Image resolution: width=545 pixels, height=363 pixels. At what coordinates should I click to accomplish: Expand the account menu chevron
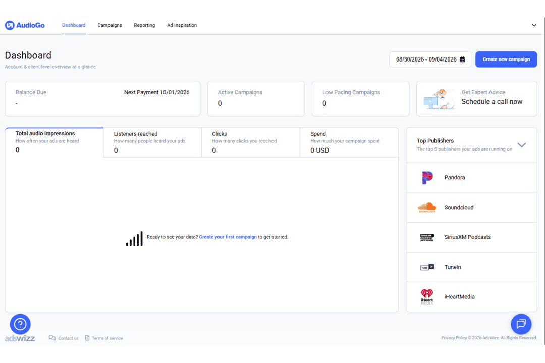coord(534,25)
